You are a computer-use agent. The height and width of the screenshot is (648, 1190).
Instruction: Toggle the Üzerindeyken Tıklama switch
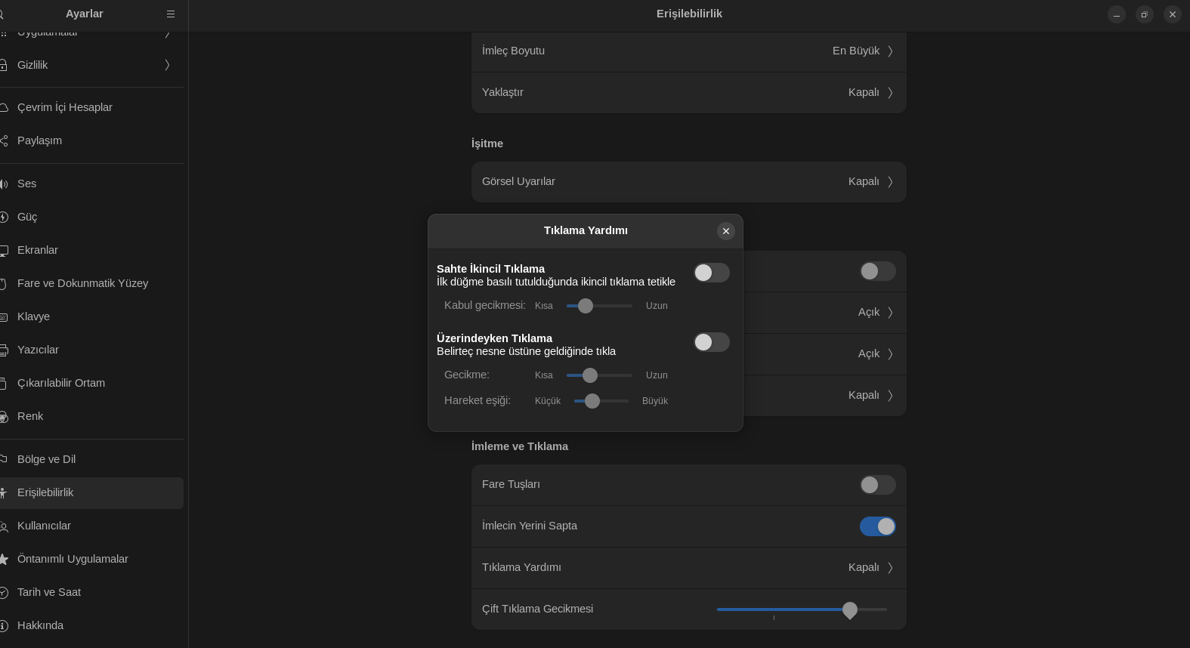pos(711,342)
